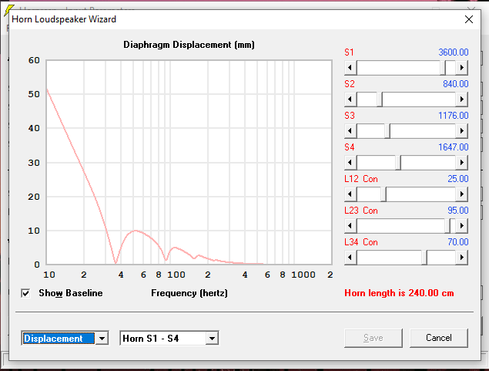489x371 pixels.
Task: Click the L12 Con slider thumb
Action: [383, 194]
